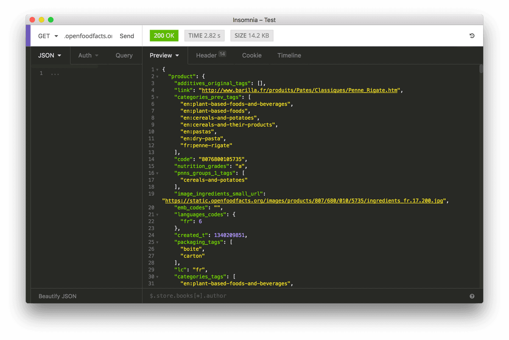Switch to the Query tab
This screenshot has height=340, width=509.
124,55
